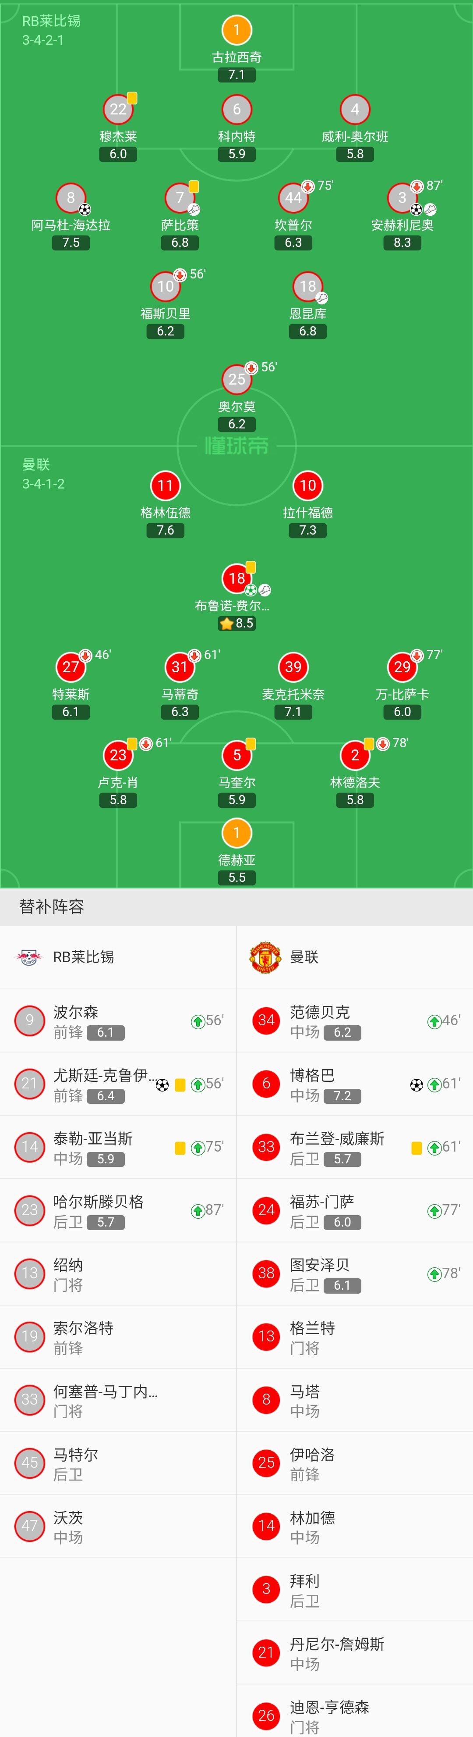The width and height of the screenshot is (473, 1737).
Task: Open 格林伍德 number 11 player circle
Action: 165,485
